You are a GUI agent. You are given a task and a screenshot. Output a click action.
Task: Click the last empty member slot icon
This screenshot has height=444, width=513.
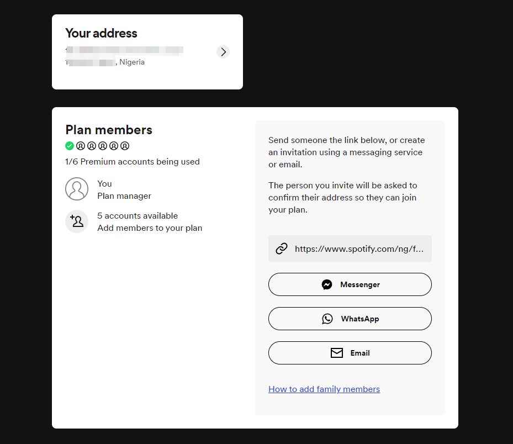tap(125, 146)
